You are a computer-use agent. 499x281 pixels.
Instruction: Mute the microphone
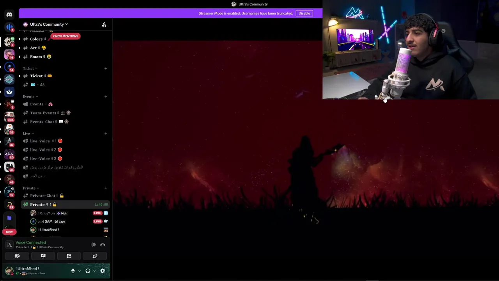click(73, 271)
